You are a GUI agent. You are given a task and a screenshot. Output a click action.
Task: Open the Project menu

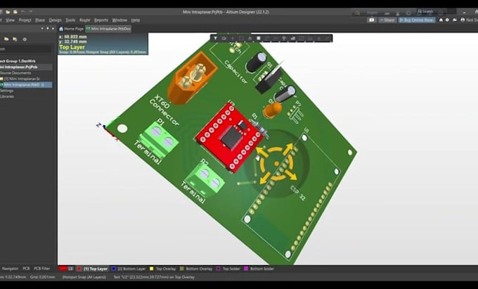click(25, 20)
